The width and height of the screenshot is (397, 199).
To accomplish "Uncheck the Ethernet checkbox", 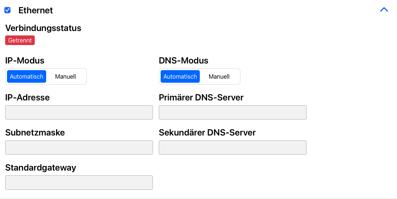I will point(8,10).
